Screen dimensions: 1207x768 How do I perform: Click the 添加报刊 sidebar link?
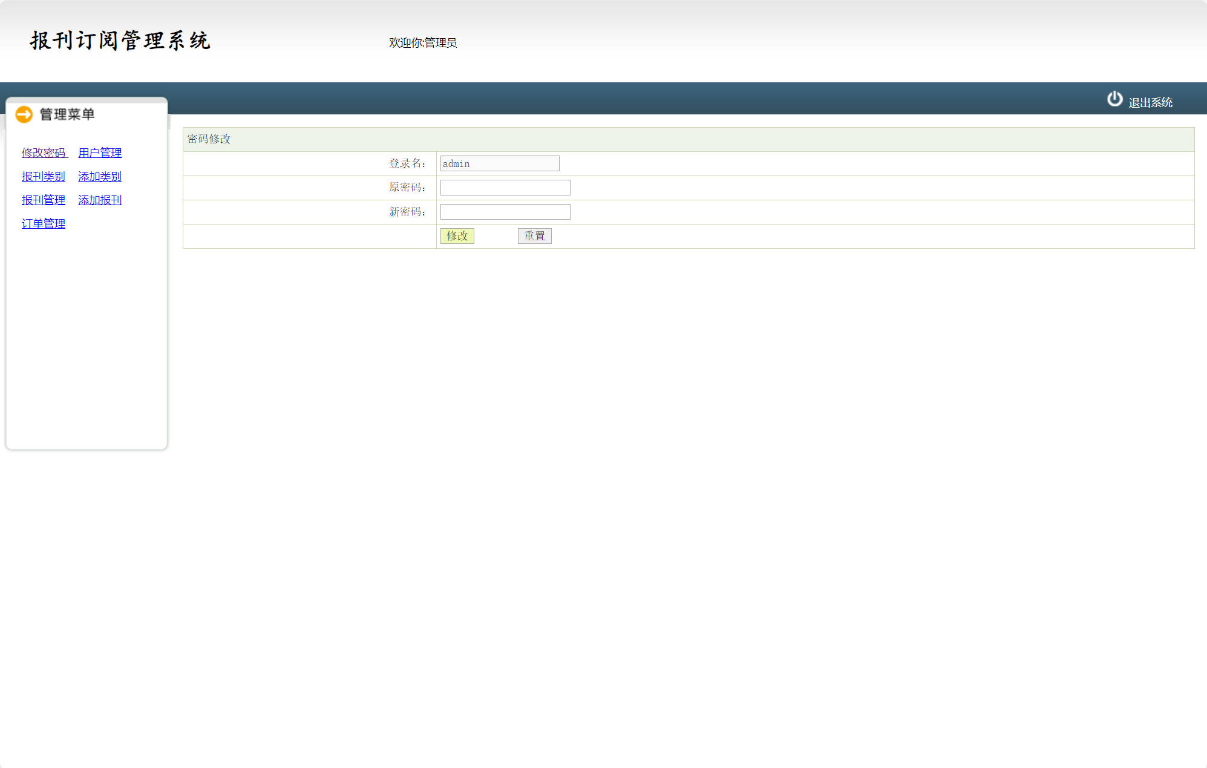point(100,200)
